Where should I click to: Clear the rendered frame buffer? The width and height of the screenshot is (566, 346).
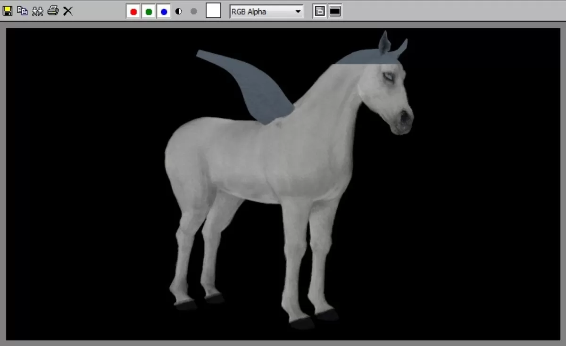[x=68, y=11]
